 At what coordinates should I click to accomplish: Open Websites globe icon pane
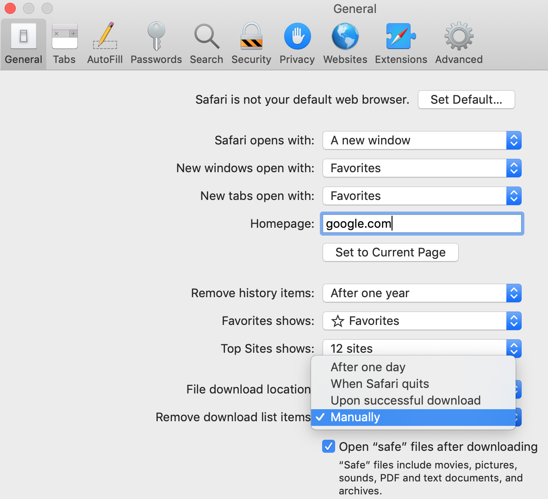click(345, 44)
